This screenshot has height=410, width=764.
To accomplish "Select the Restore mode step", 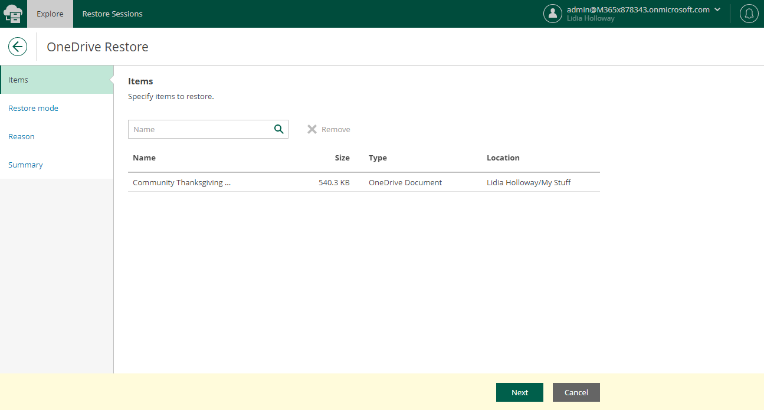I will coord(33,108).
